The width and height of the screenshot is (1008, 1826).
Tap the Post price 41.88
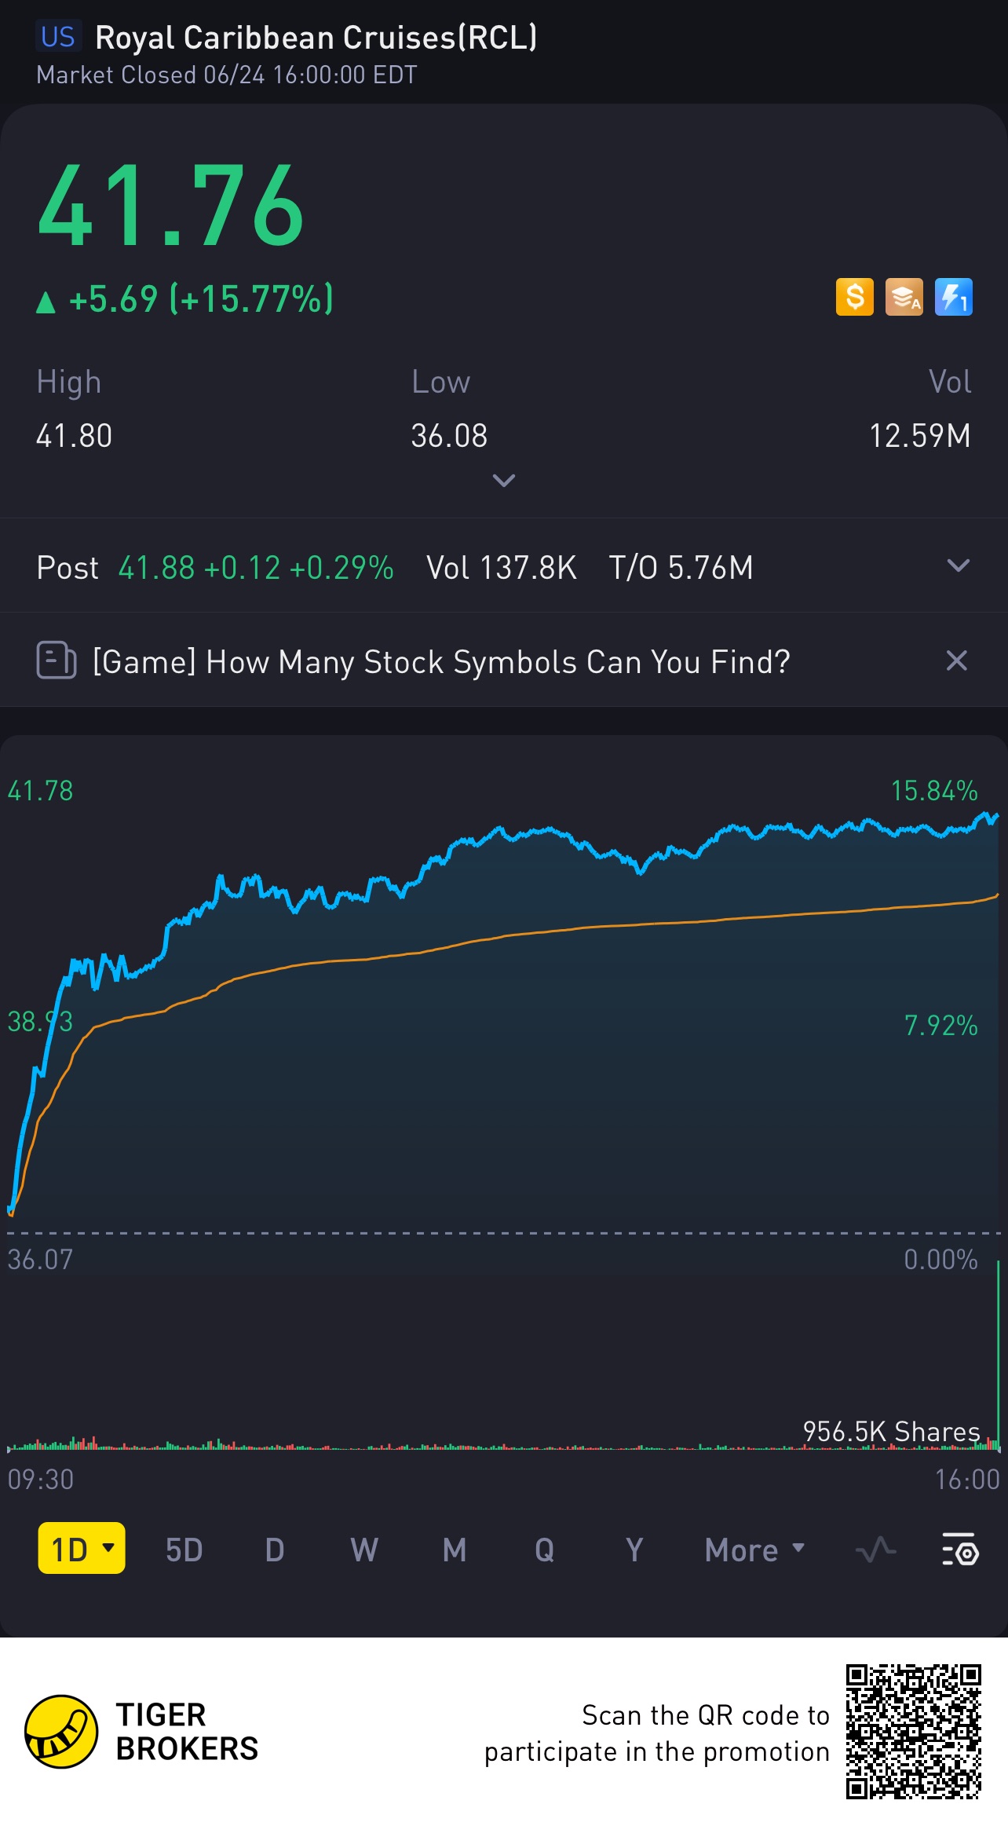coord(156,568)
